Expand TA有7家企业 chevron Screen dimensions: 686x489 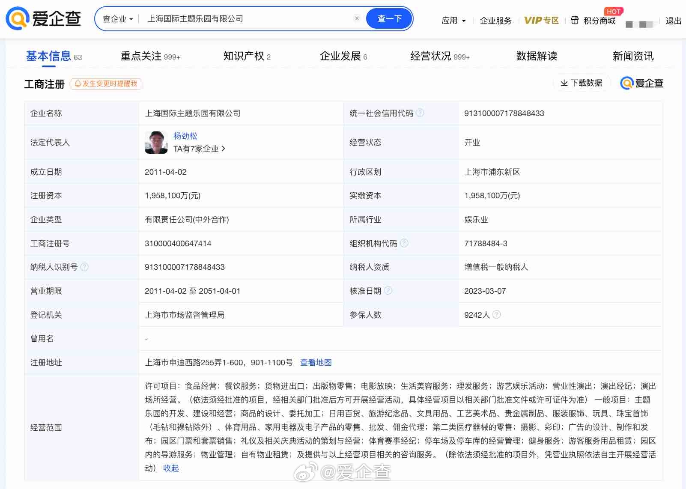[223, 149]
